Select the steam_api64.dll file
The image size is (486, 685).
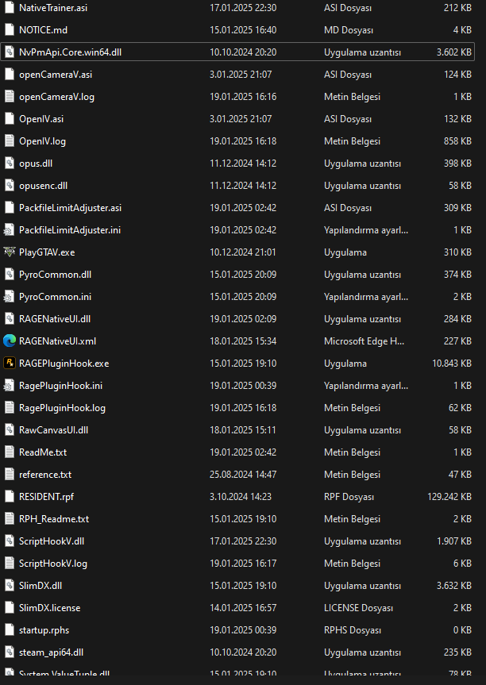(x=51, y=652)
